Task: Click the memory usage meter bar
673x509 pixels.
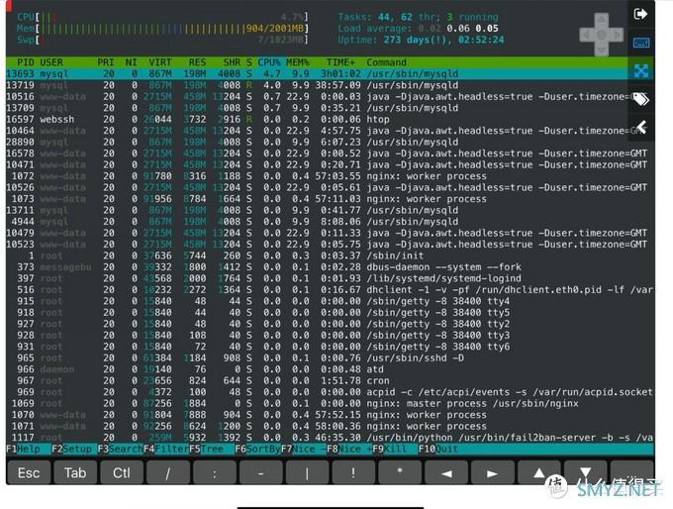Action: (x=162, y=29)
